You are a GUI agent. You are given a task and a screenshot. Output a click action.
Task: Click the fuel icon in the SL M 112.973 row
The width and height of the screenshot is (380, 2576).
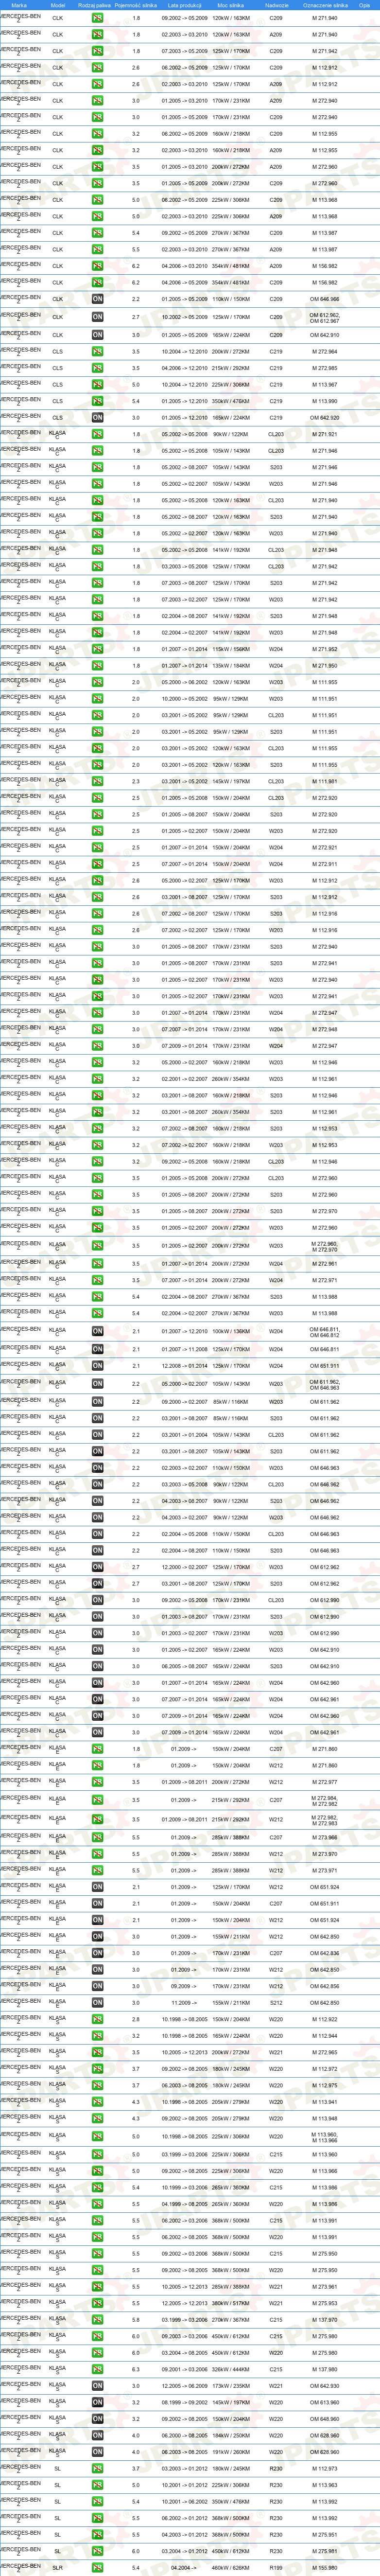coord(97,2468)
